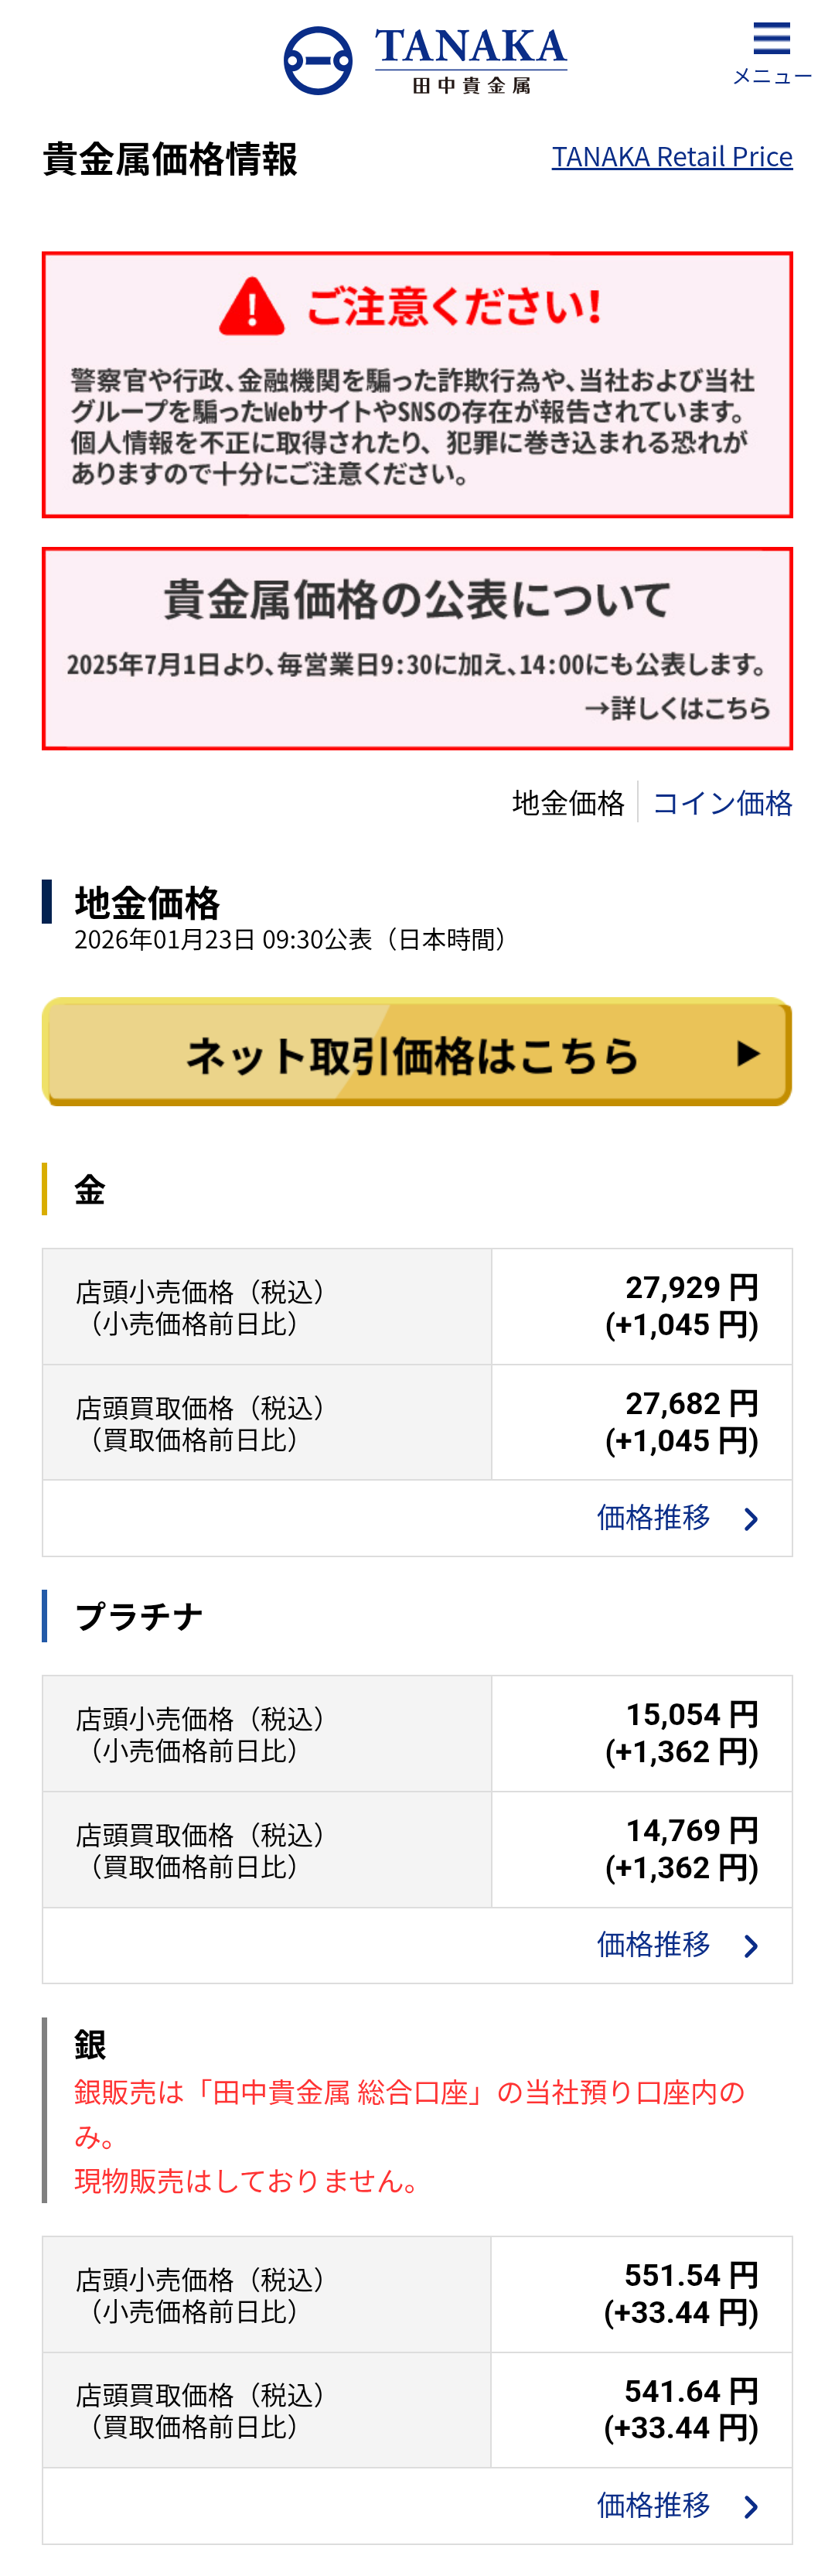
Task: Click the chevron beside silver 価格推移
Action: click(x=752, y=2506)
